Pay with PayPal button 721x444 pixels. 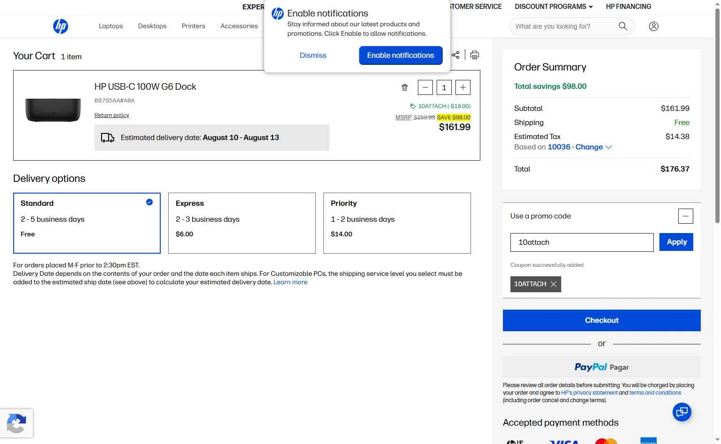click(x=602, y=367)
